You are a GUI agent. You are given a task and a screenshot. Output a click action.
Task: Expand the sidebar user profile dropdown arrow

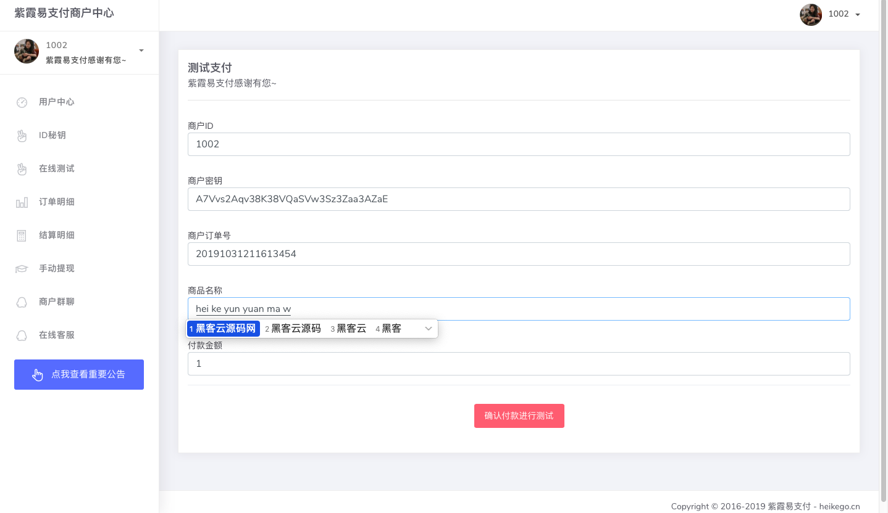click(x=141, y=51)
